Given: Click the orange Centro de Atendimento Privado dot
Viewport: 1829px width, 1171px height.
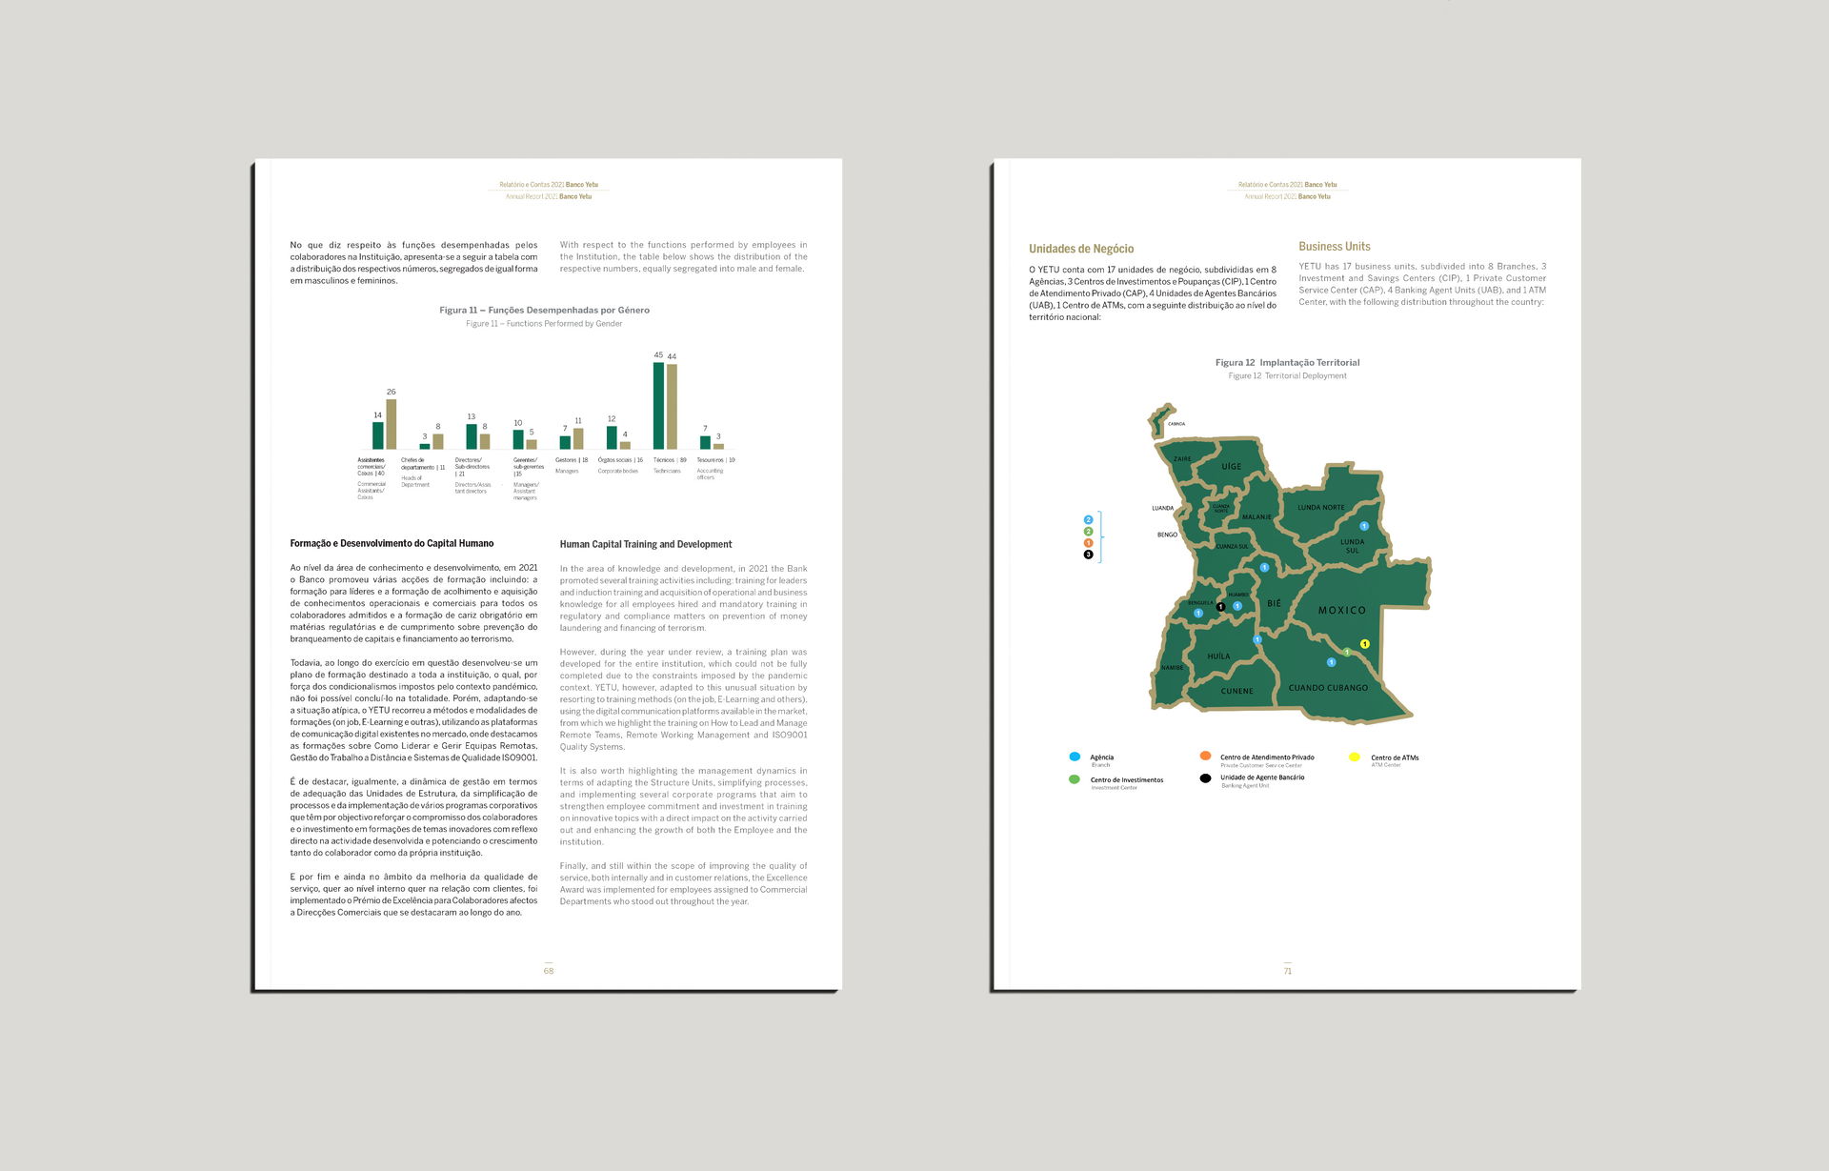Looking at the screenshot, I should (x=1205, y=756).
